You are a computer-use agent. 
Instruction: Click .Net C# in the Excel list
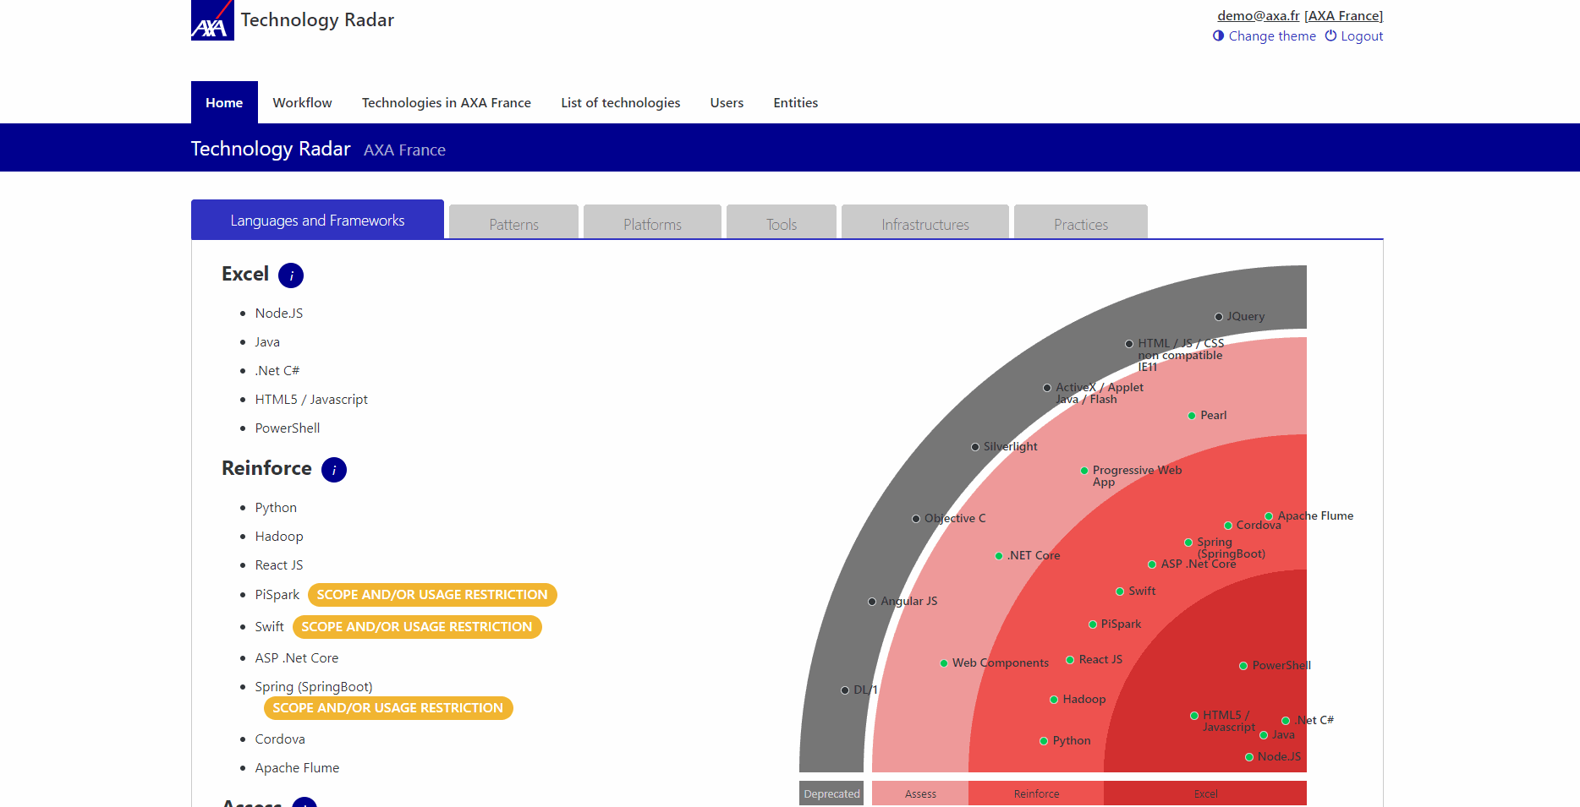(x=277, y=370)
